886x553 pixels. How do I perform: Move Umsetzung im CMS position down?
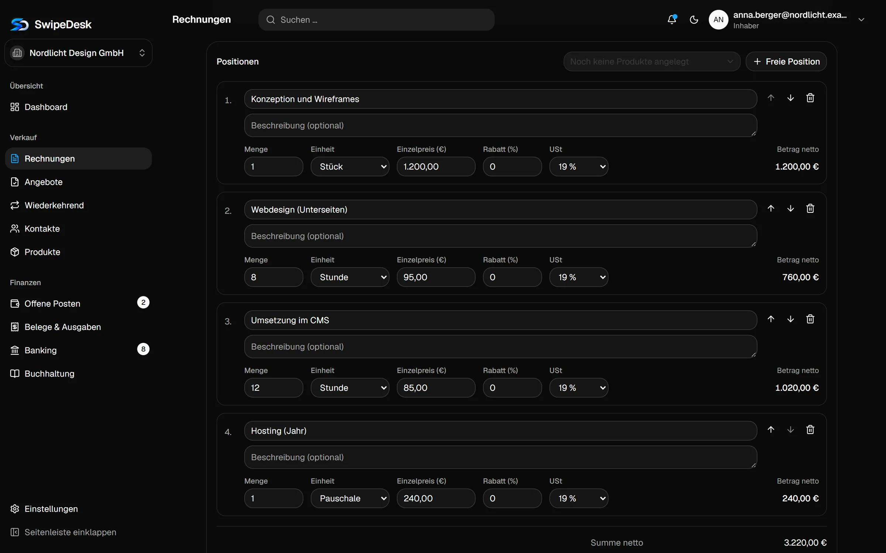[x=790, y=319]
